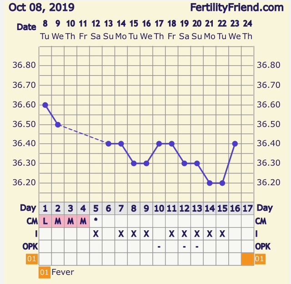The height and width of the screenshot is (284, 291).
Task: Click the intercourse X mark on Day 5
Action: [x=95, y=234]
